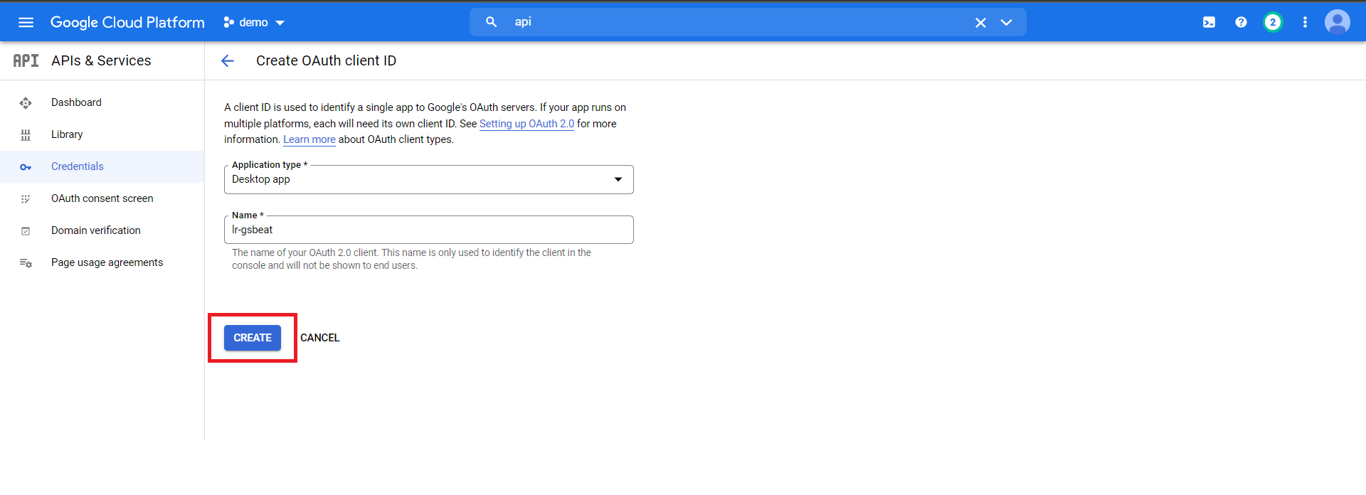The image size is (1366, 495).
Task: Open Domain verification page
Action: (x=95, y=230)
